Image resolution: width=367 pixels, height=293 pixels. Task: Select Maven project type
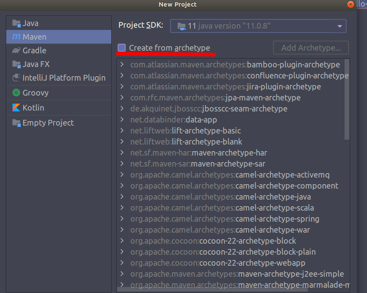[59, 37]
